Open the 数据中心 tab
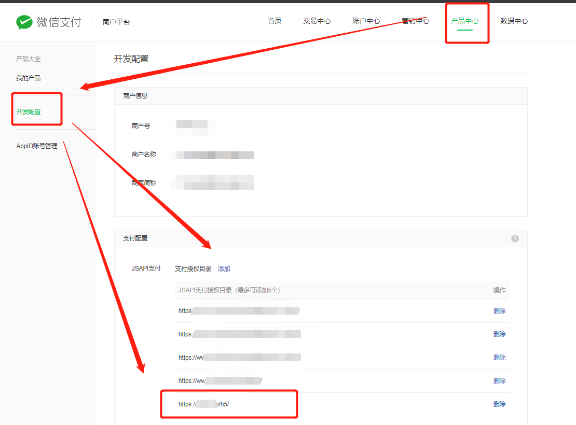 coord(514,21)
